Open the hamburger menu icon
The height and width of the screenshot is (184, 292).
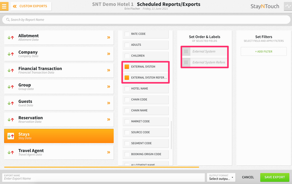(x=4, y=6)
